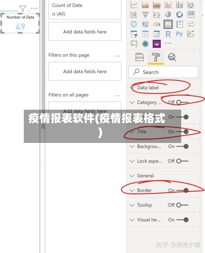Select the Line chart visualization
This screenshot has height=253, width=205.
(x=134, y=5)
